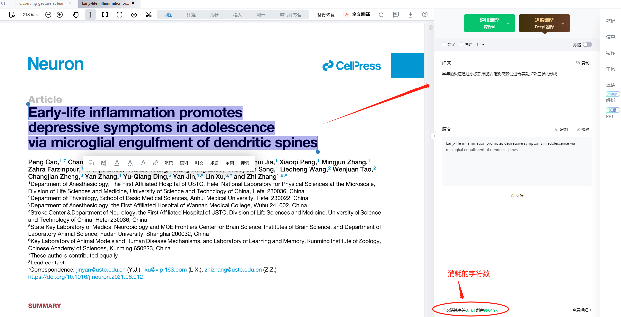The image size is (621, 317).
Task: Open the neuron DOI link
Action: [x=85, y=277]
